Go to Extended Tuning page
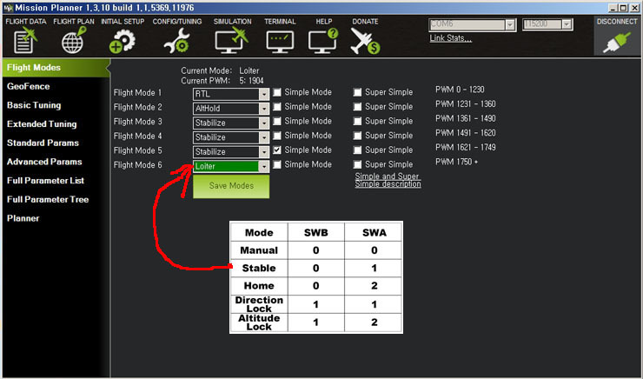This screenshot has height=379, width=643. [x=42, y=124]
